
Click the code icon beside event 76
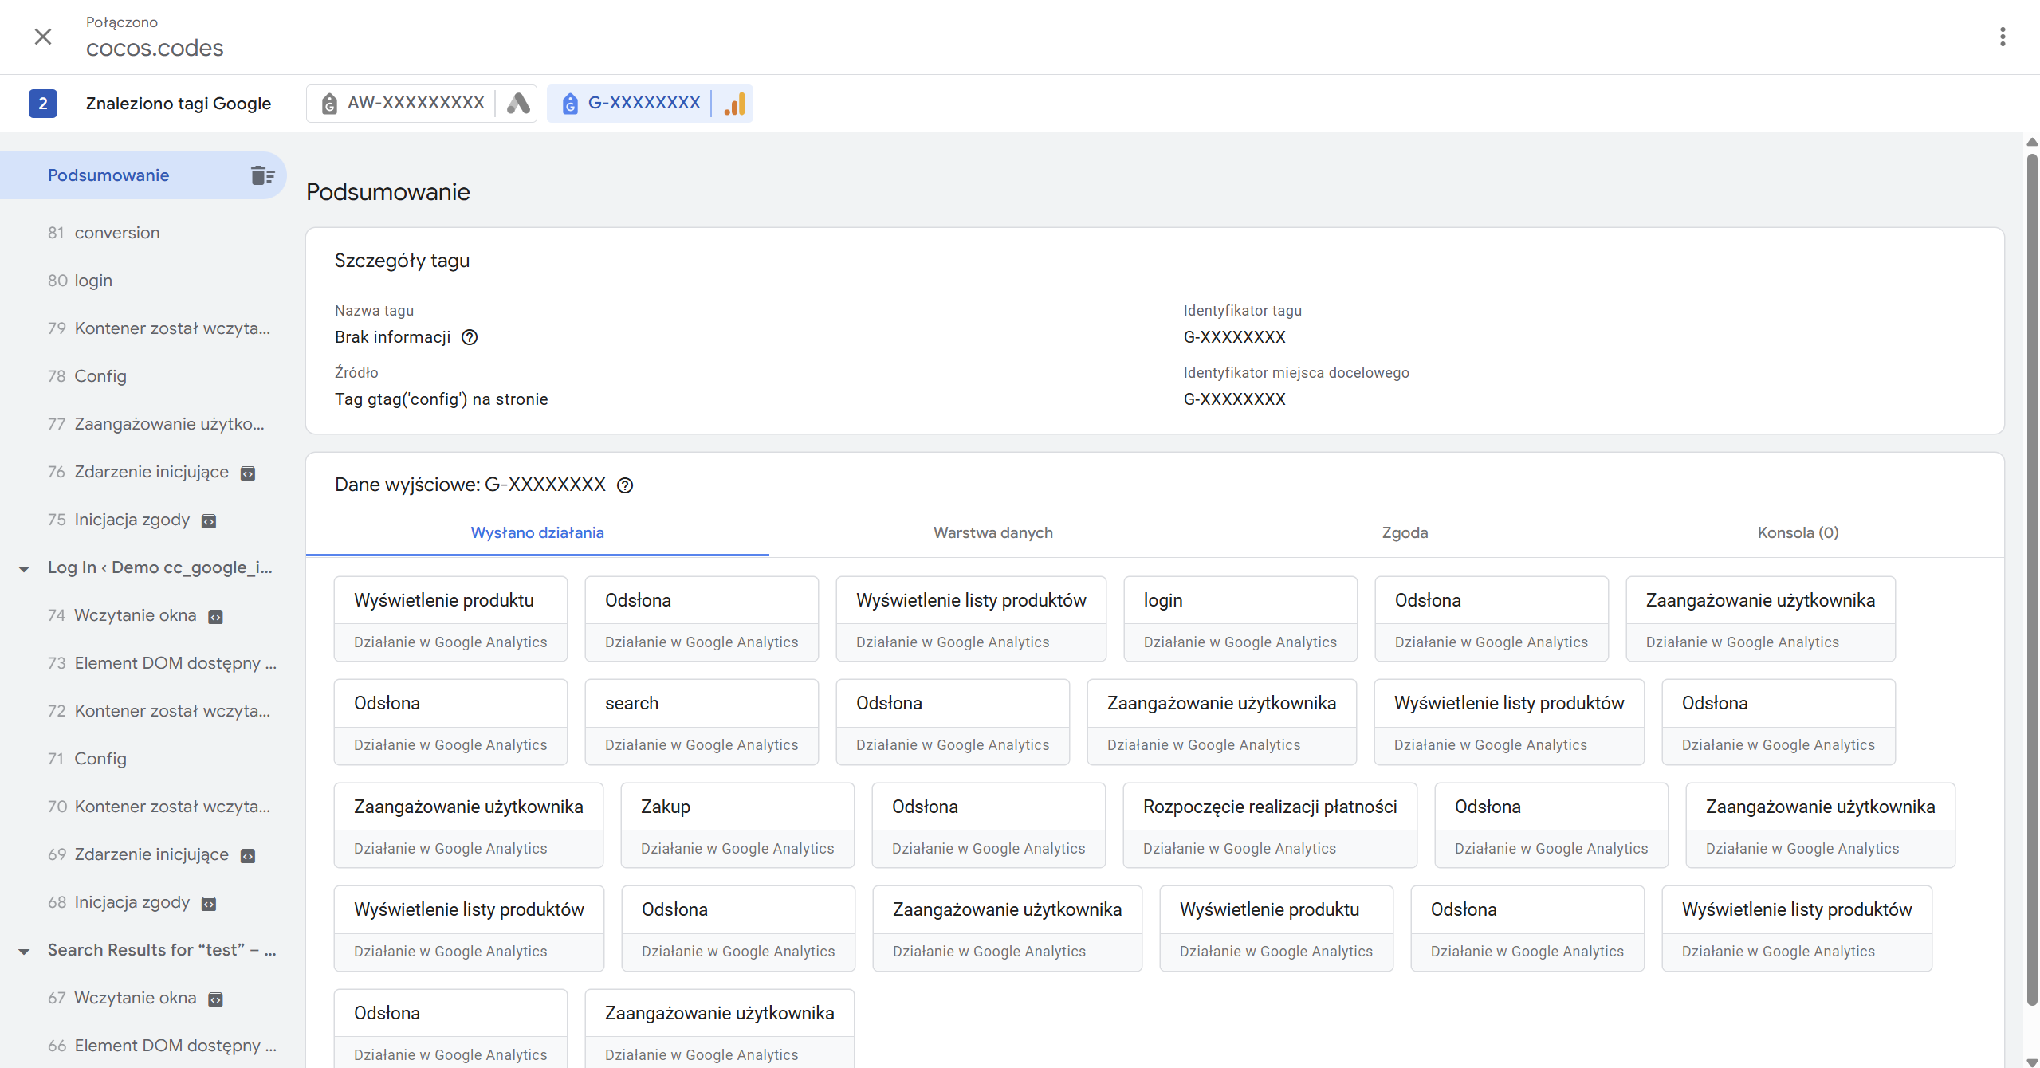(x=248, y=473)
